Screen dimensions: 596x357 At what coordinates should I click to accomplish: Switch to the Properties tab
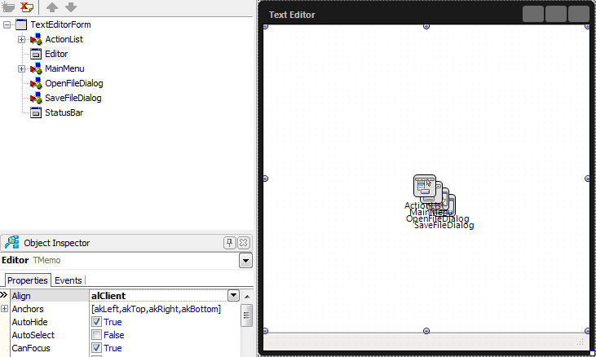28,280
